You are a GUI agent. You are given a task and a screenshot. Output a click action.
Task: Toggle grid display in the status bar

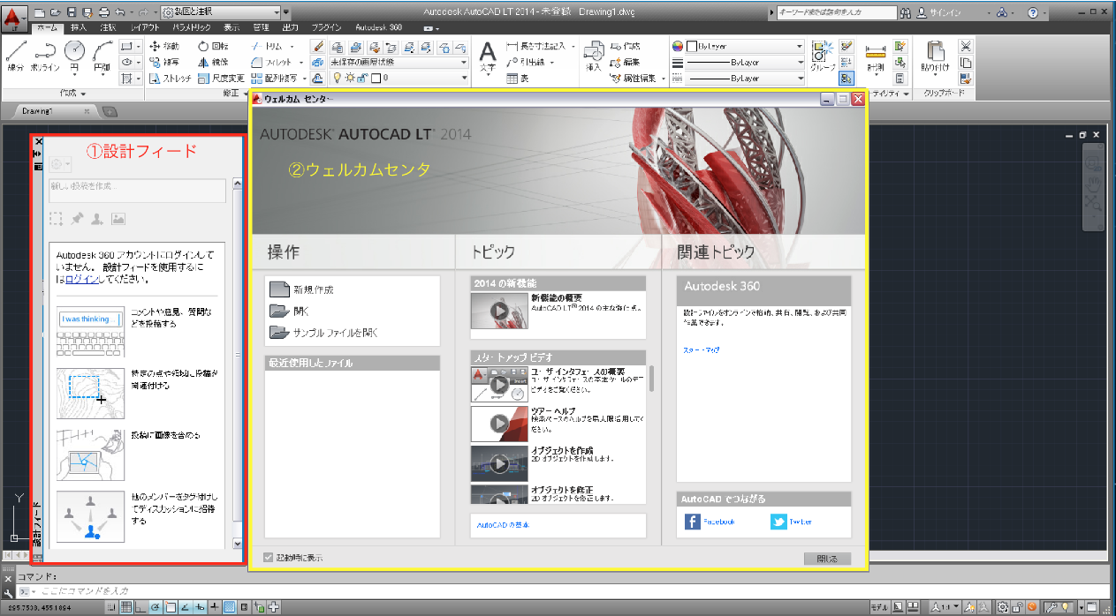coord(126,607)
